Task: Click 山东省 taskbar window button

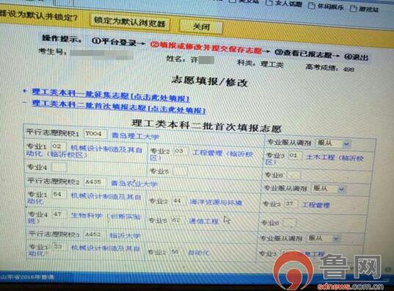Action: click(28, 277)
